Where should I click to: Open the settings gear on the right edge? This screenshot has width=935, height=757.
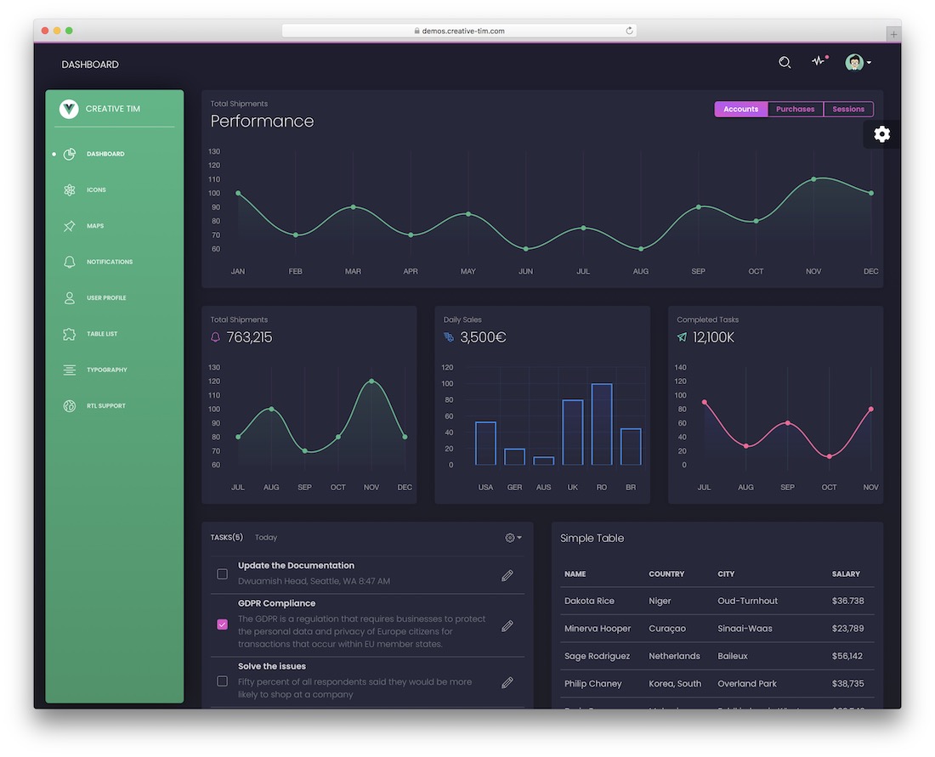[x=882, y=134]
